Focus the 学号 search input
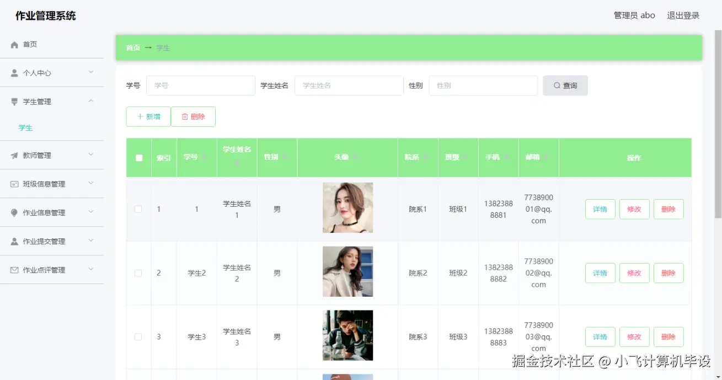The image size is (722, 380). point(201,85)
